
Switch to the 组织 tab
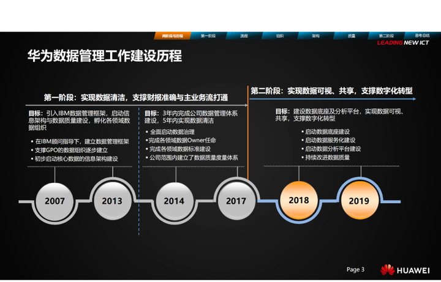[279, 35]
